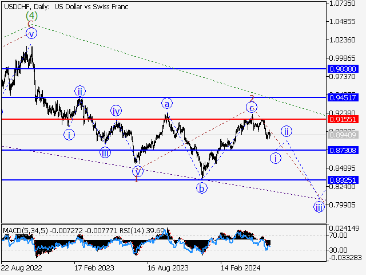Click the 0.024149 indicator scale value

point(344,229)
